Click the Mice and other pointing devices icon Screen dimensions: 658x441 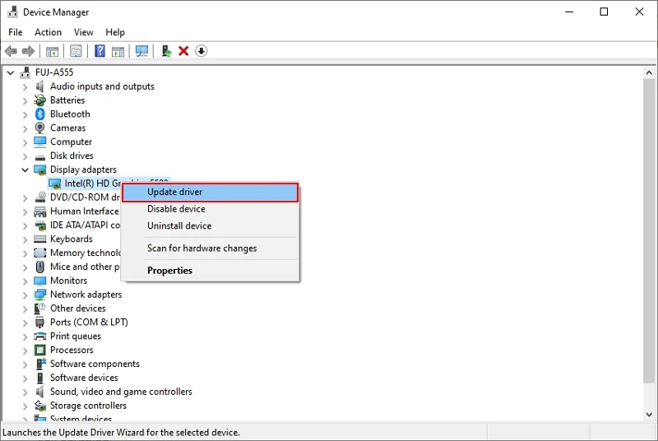(39, 267)
